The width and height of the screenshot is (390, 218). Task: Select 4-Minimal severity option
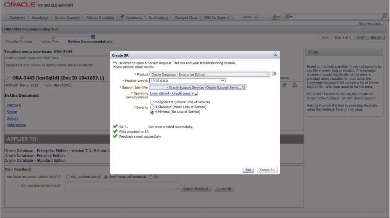tap(152, 112)
